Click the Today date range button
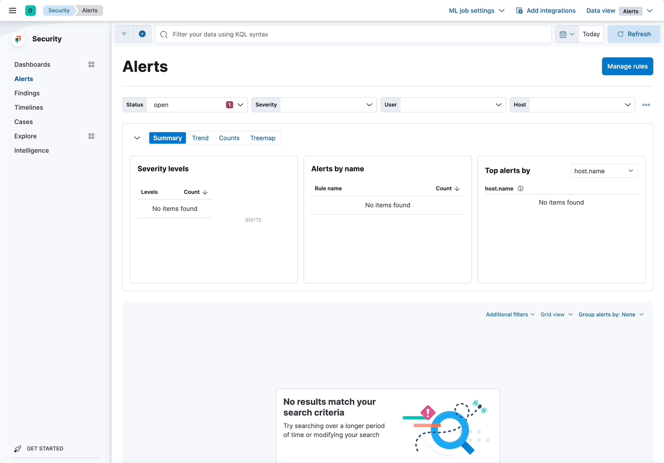The height and width of the screenshot is (463, 664). tap(591, 34)
